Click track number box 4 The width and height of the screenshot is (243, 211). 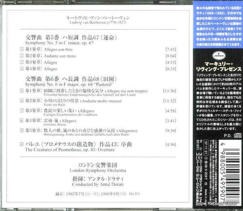point(22,68)
